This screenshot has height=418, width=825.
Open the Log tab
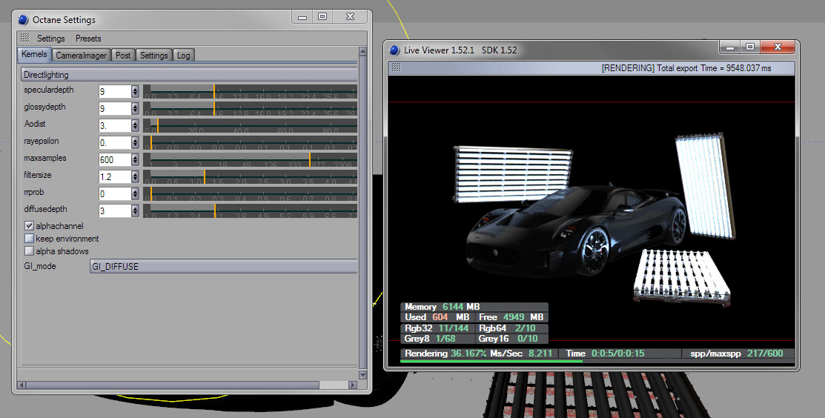(184, 55)
